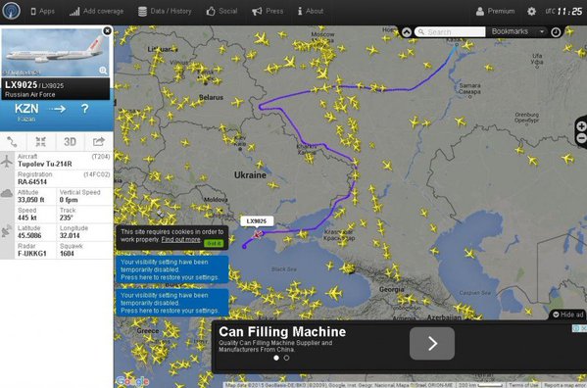This screenshot has width=587, height=388.
Task: Click the map Search input field
Action: tap(450, 32)
